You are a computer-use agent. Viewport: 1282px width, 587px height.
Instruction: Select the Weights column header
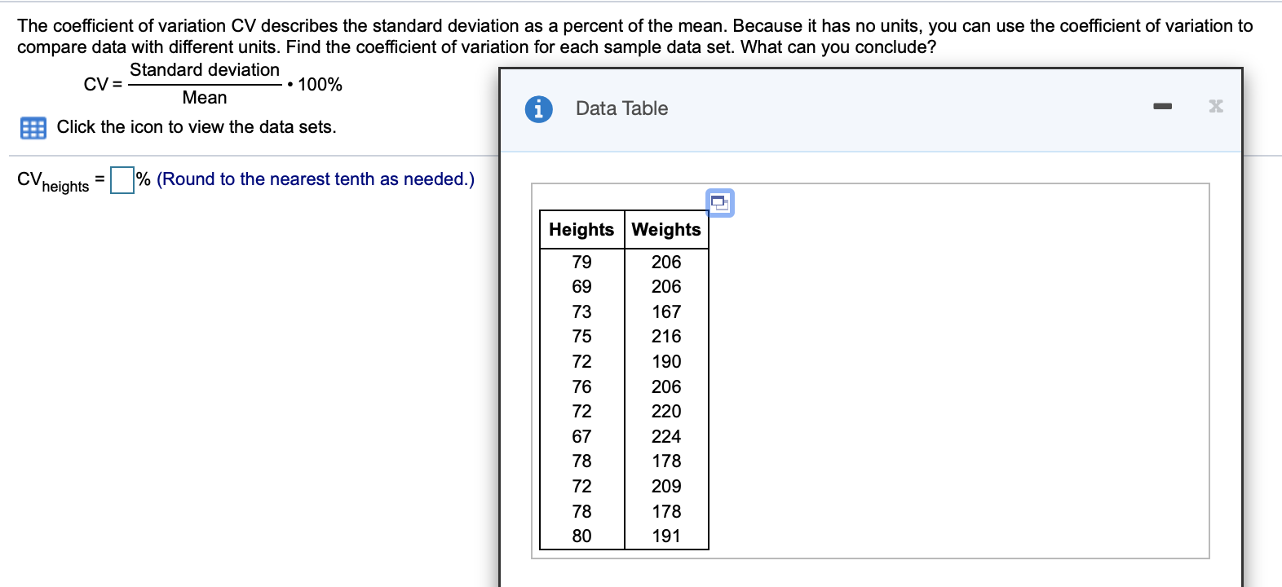tap(666, 230)
